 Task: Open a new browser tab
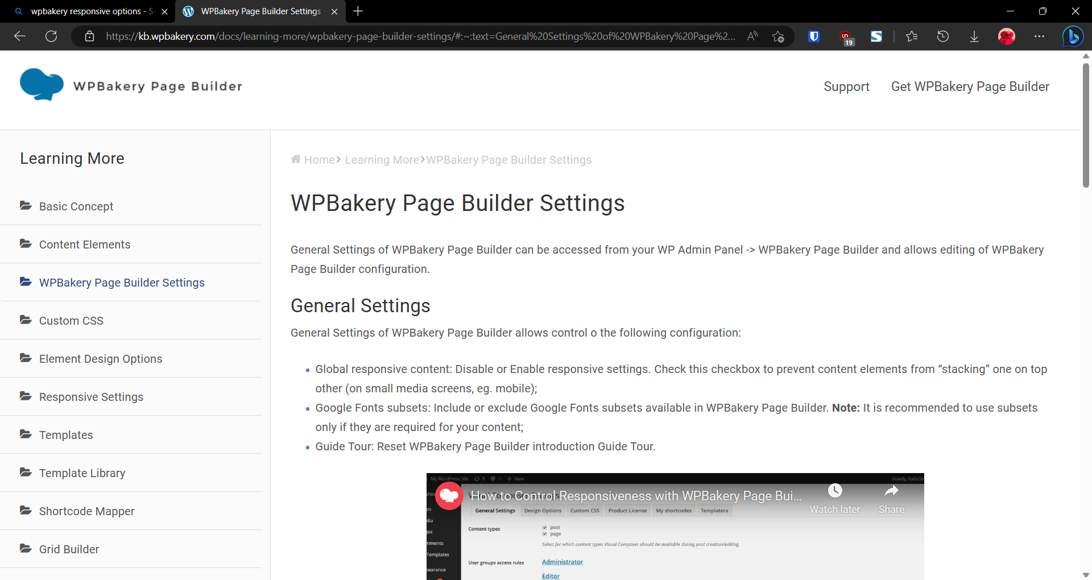pyautogui.click(x=358, y=11)
